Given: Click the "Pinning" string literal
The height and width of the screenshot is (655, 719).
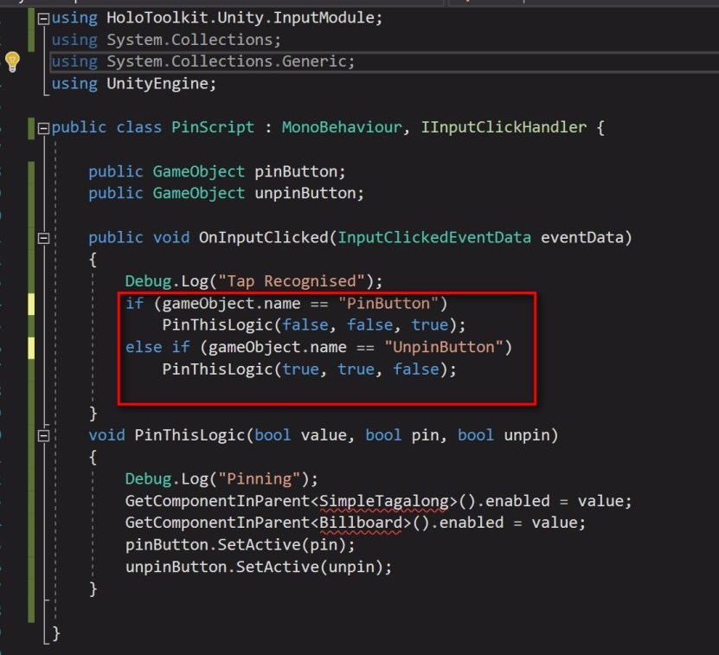Looking at the screenshot, I should point(259,479).
